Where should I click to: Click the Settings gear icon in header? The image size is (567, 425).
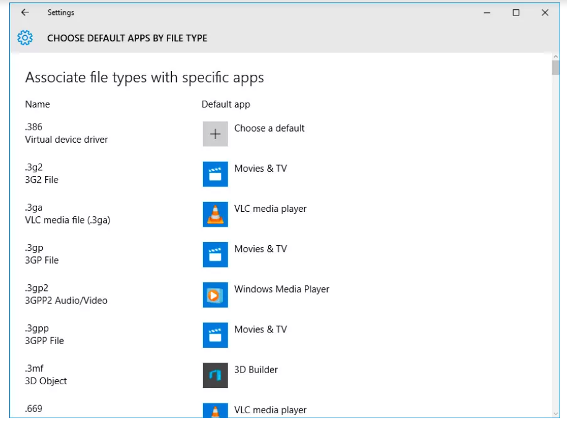pyautogui.click(x=25, y=38)
